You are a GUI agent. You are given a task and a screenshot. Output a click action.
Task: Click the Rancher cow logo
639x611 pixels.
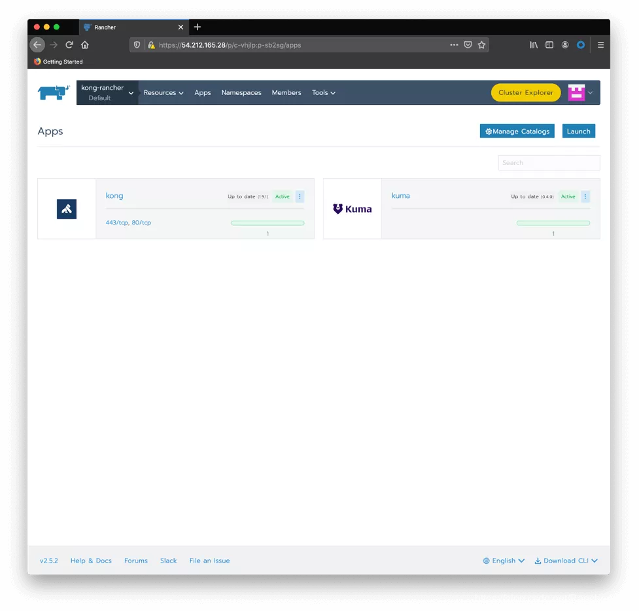[54, 92]
